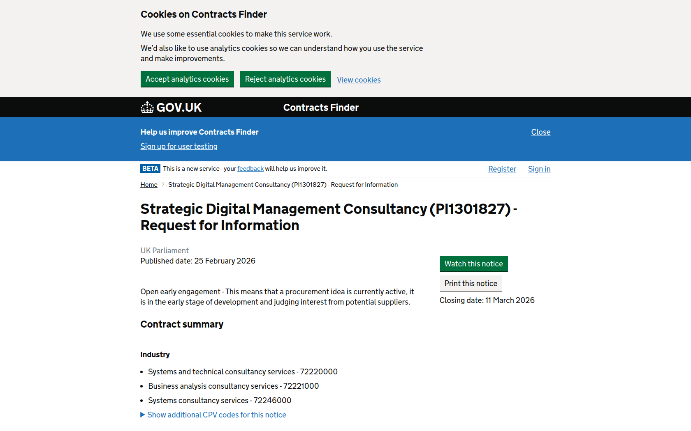Expand additional CPV codes for this notice
The height and width of the screenshot is (431, 691).
point(216,415)
